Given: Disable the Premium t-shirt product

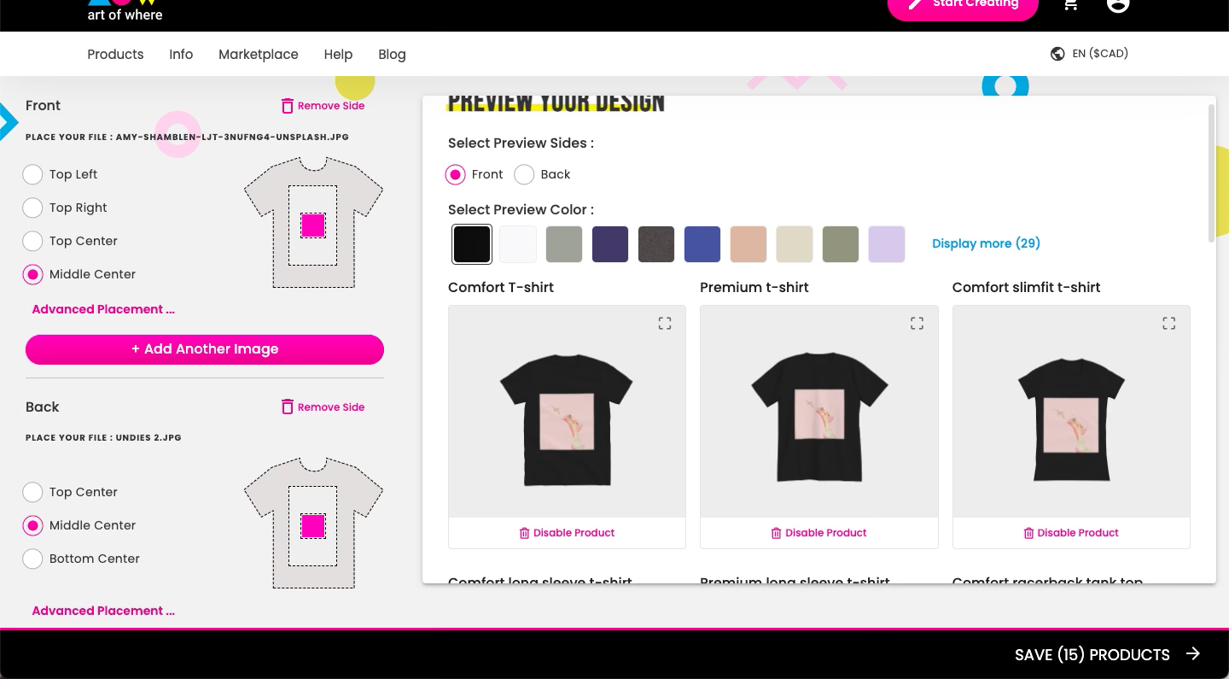Looking at the screenshot, I should tap(819, 533).
